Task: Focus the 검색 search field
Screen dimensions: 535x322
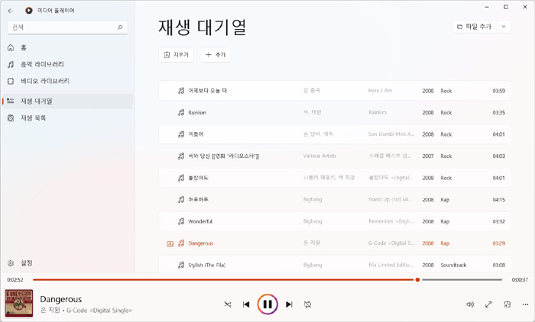Action: [x=67, y=27]
